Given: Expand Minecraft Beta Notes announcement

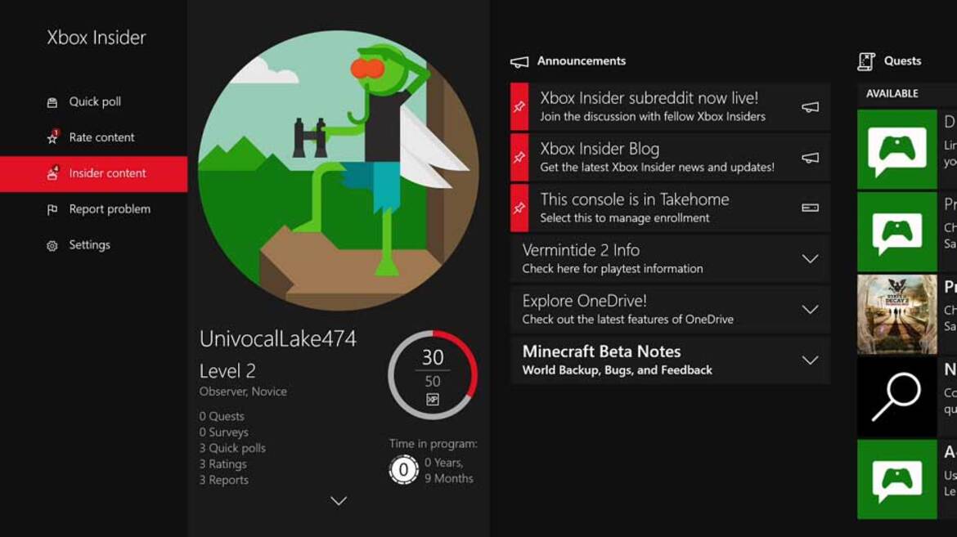Looking at the screenshot, I should tap(810, 360).
